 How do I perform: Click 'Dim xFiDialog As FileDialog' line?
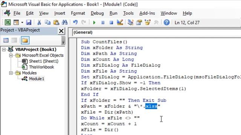click(x=120, y=65)
